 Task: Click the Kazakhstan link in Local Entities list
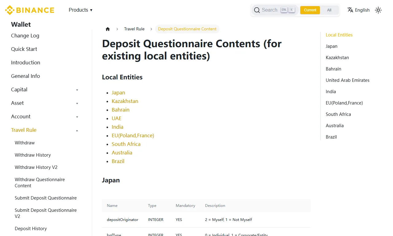pyautogui.click(x=125, y=101)
